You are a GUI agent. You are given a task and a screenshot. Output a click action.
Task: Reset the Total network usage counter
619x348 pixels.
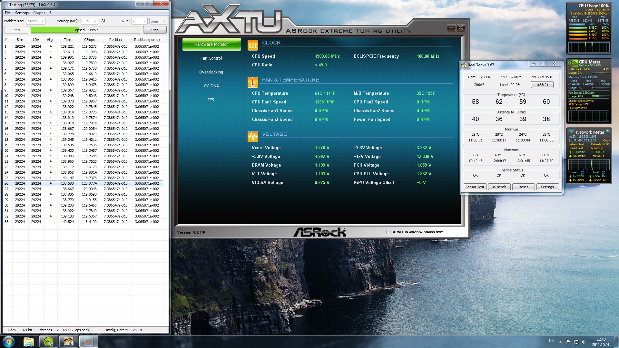pyautogui.click(x=603, y=172)
